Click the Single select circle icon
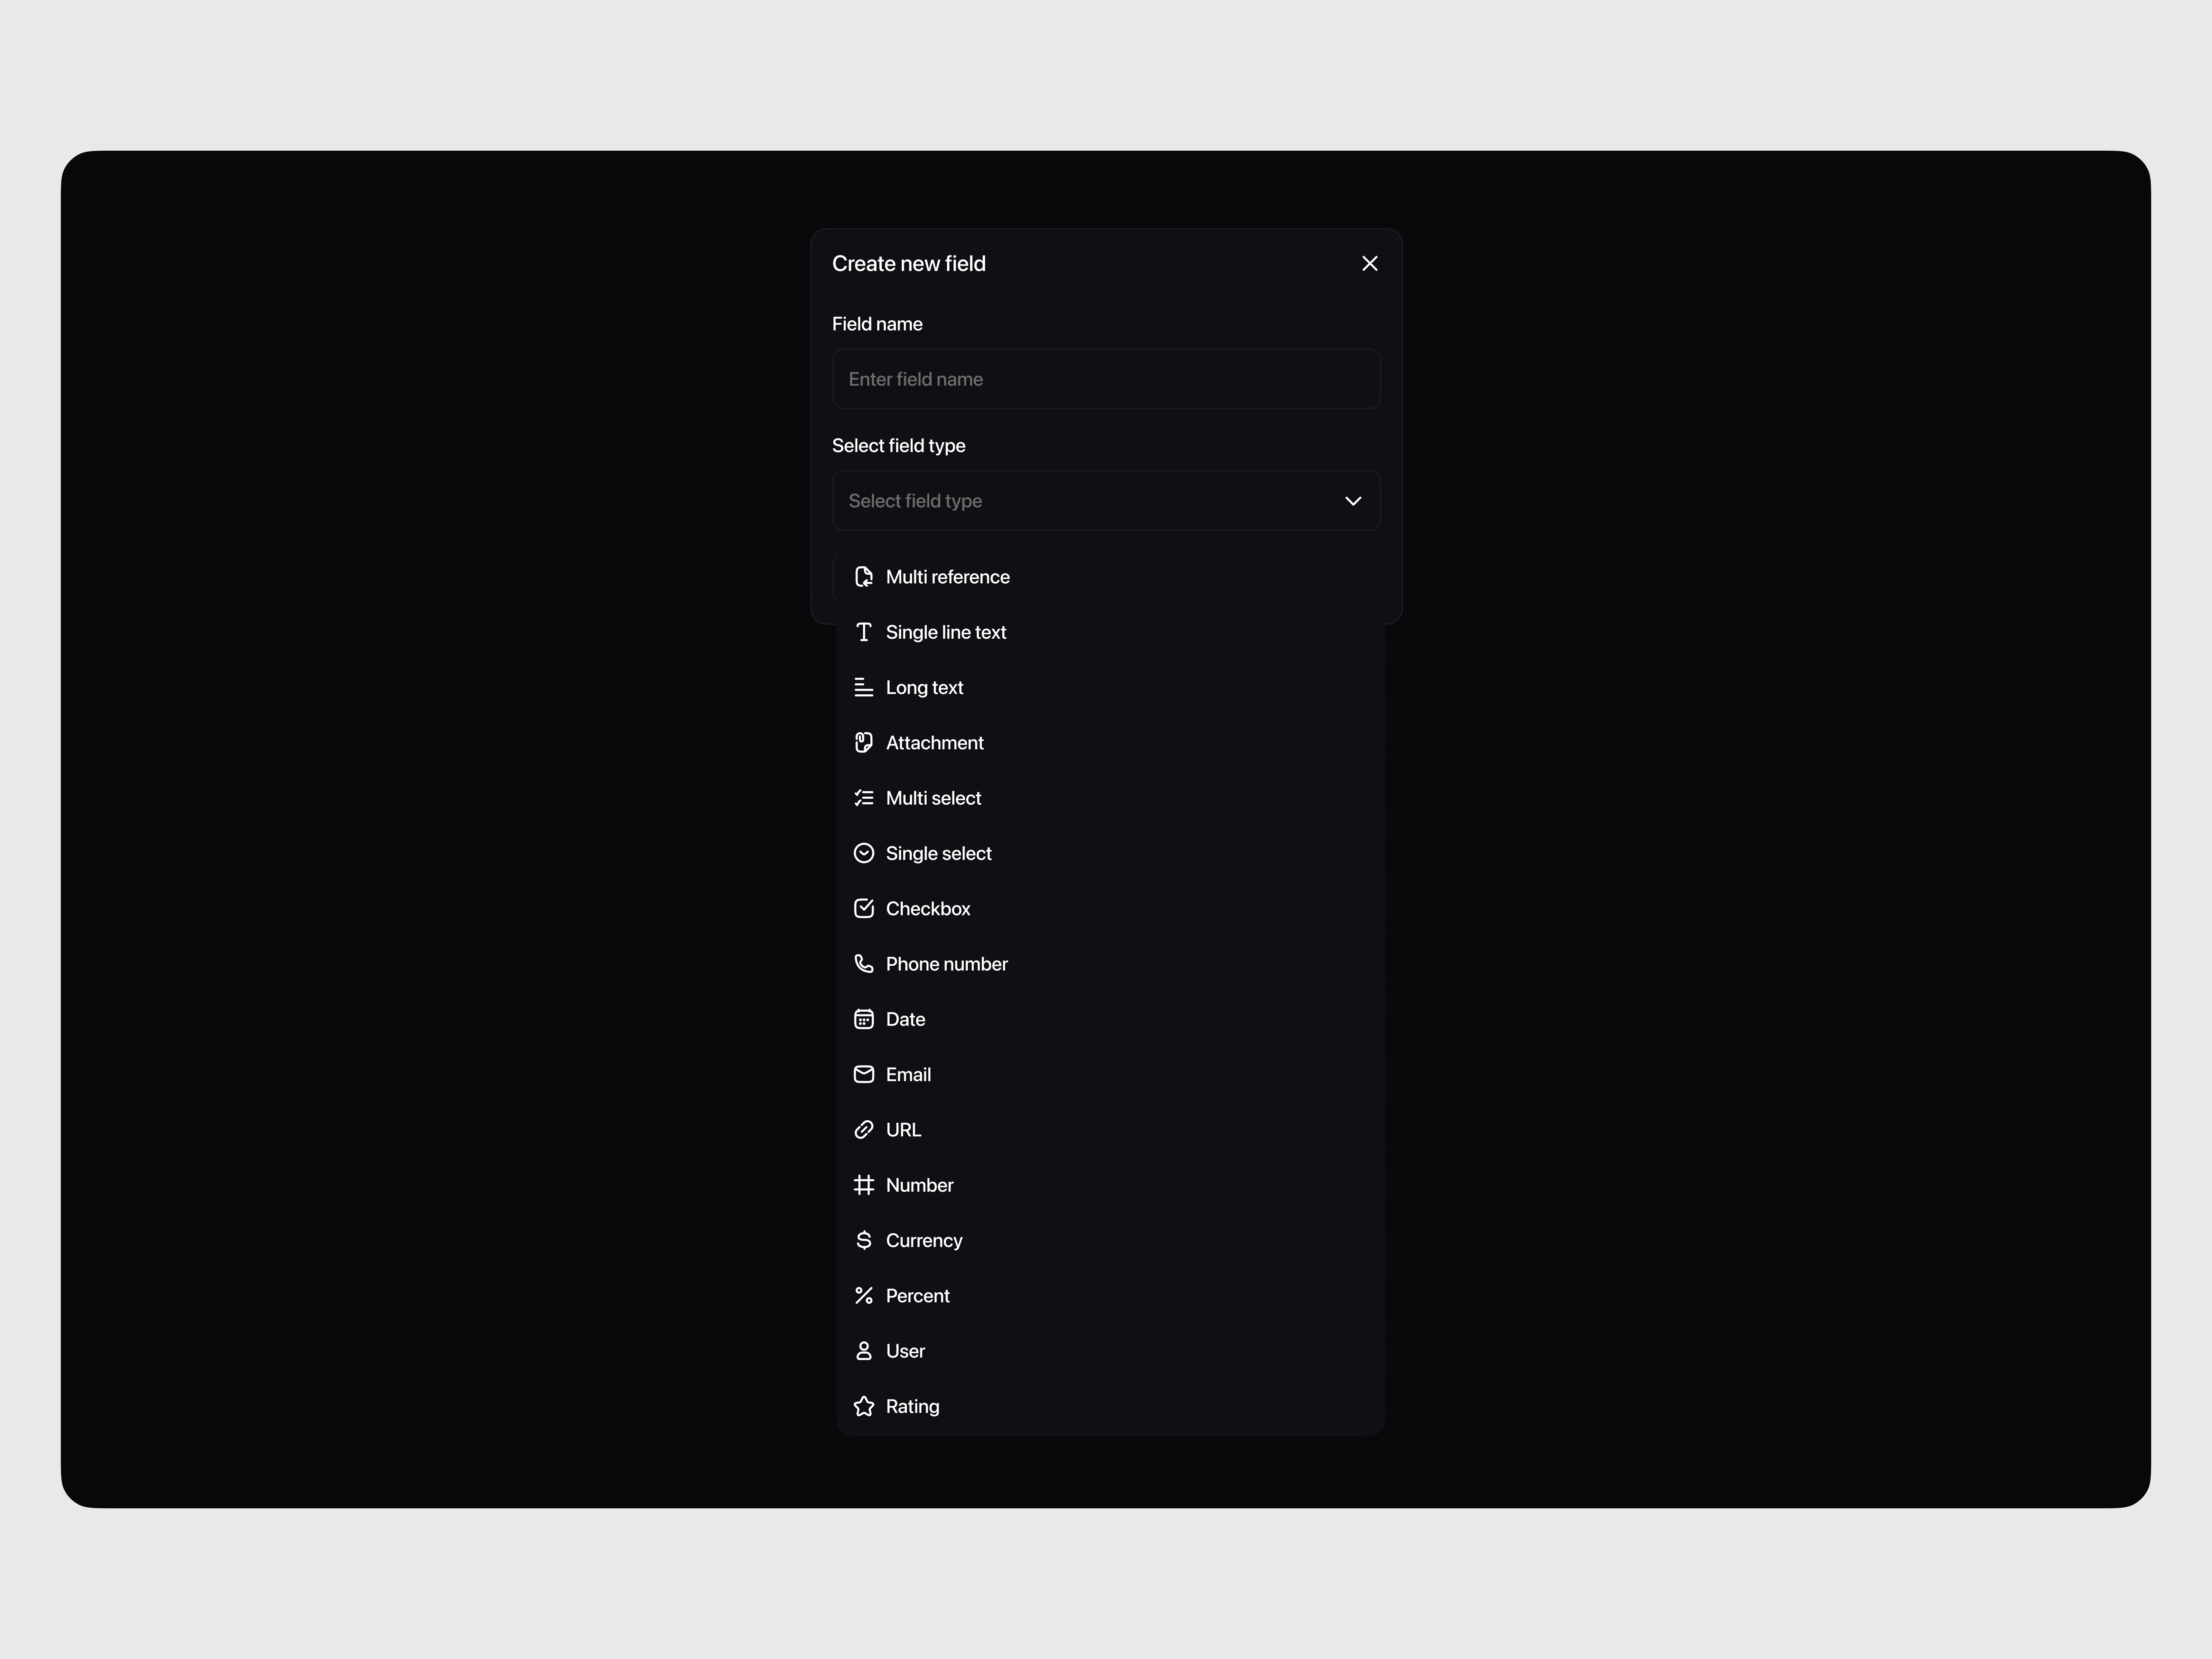The height and width of the screenshot is (1659, 2212). point(864,853)
